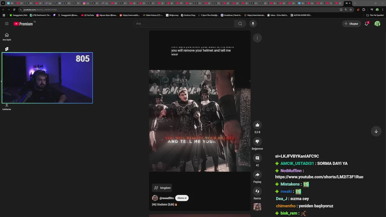Open ALPCAN ALPAR DEV bookmark
386x217 pixels.
click(301, 15)
